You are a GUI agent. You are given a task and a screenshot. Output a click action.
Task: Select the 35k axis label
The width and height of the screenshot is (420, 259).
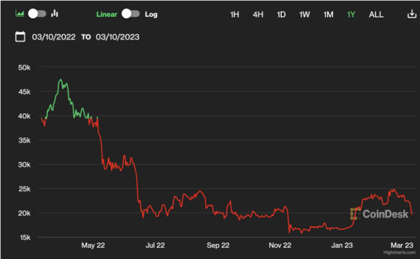point(24,140)
